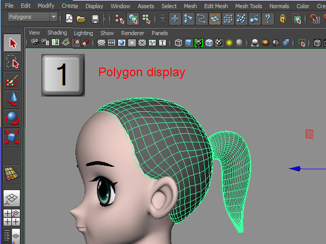Image resolution: width=326 pixels, height=244 pixels.
Task: Pick the Move tool cone icon
Action: pyautogui.click(x=12, y=99)
